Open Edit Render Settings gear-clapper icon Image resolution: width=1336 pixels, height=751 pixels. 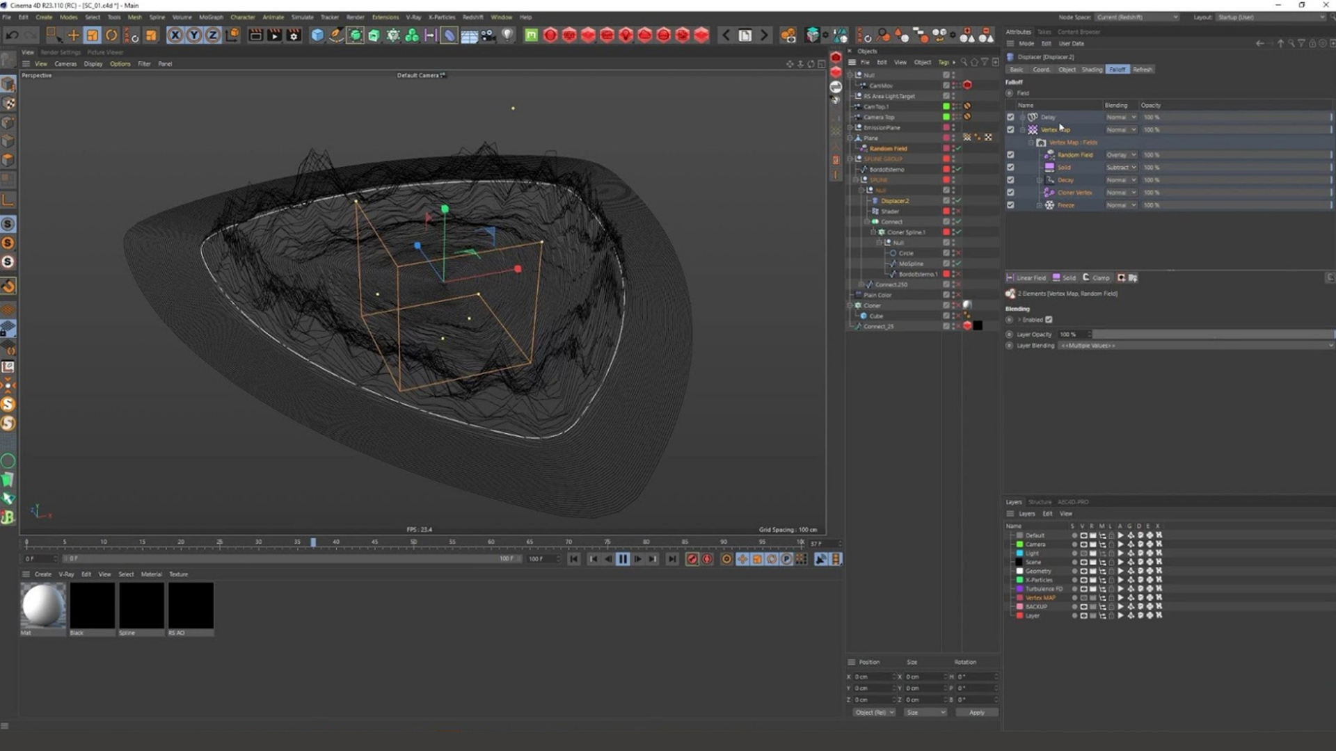click(294, 35)
